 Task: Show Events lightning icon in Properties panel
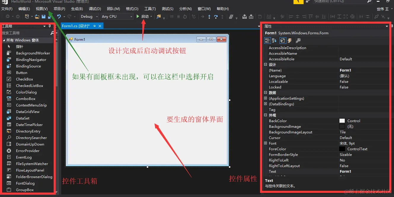[290, 41]
